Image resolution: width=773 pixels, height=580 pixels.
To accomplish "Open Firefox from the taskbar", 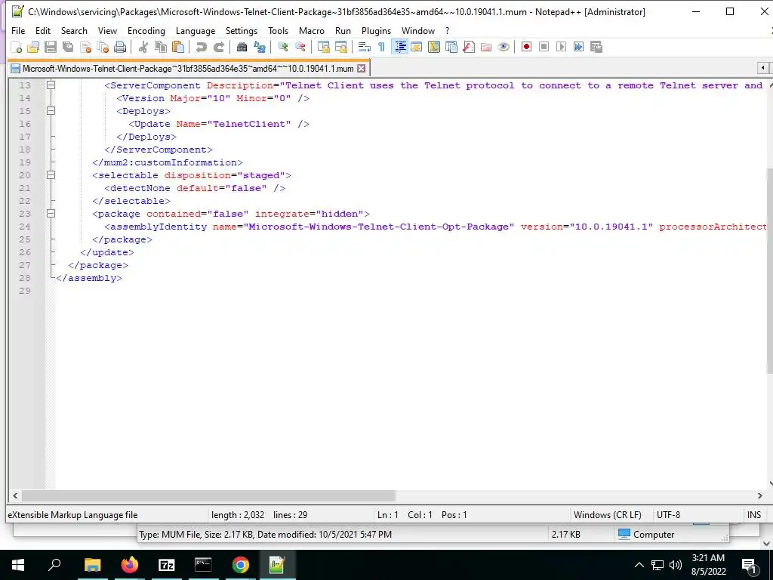I will pos(130,565).
